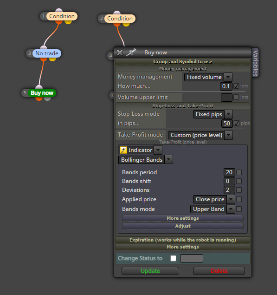Expand Group and Symbol to use section
Viewport: 277px width, 295px height.
pos(183,61)
